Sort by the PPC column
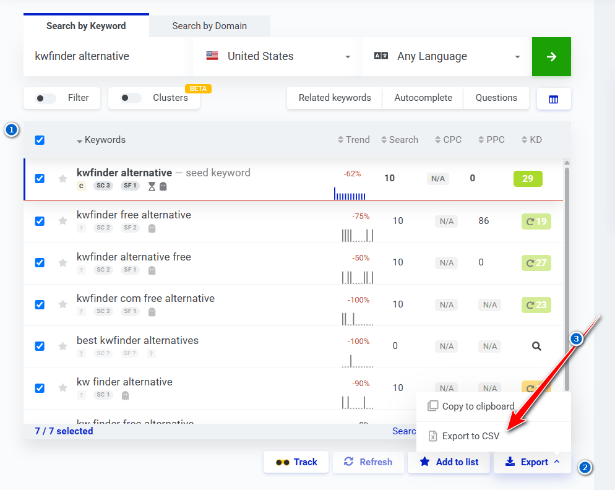This screenshot has height=490, width=615. pyautogui.click(x=491, y=140)
